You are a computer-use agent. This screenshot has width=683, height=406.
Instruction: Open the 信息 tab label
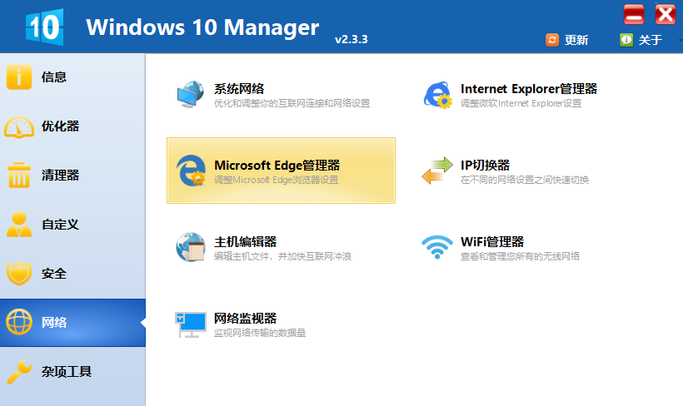click(54, 77)
